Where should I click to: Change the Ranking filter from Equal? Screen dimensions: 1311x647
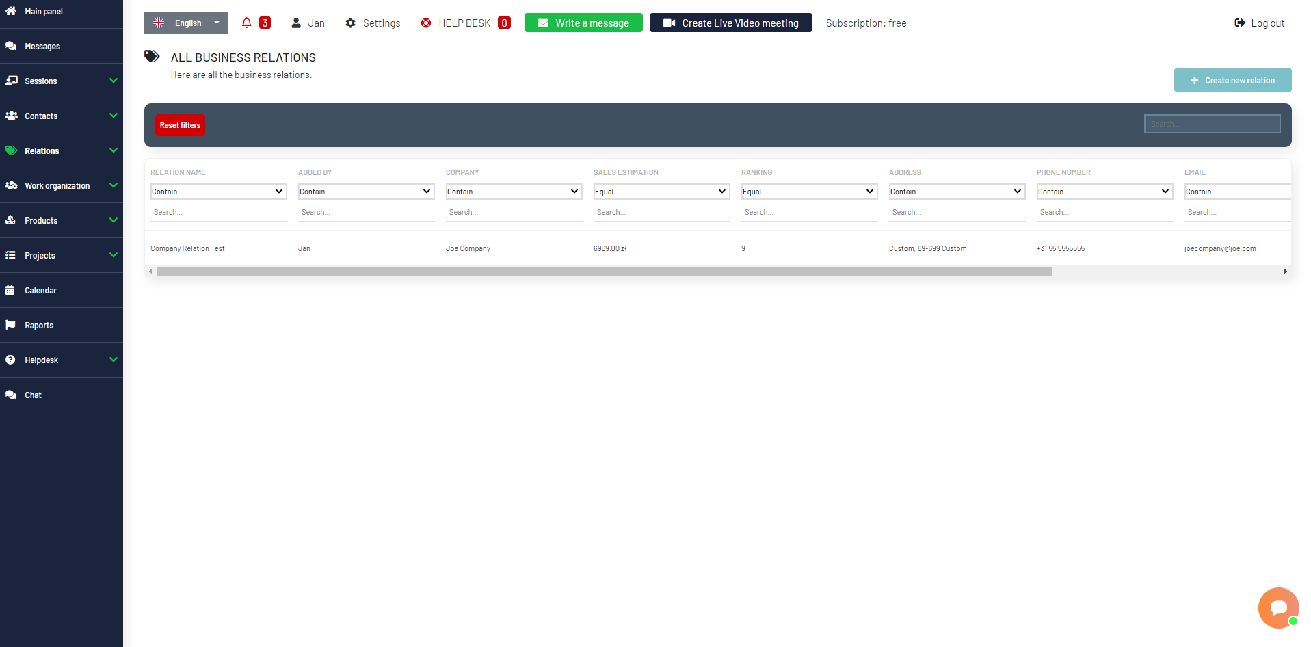pos(809,192)
